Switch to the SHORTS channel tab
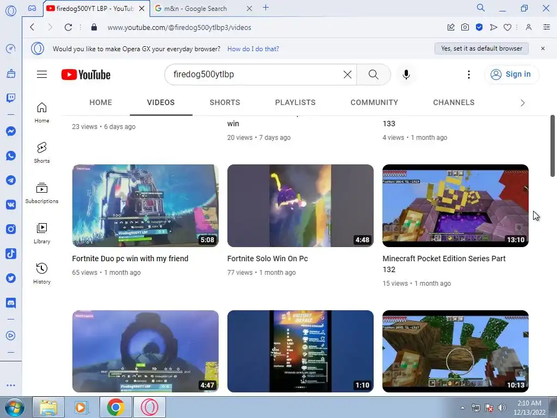The height and width of the screenshot is (418, 557). click(x=225, y=102)
